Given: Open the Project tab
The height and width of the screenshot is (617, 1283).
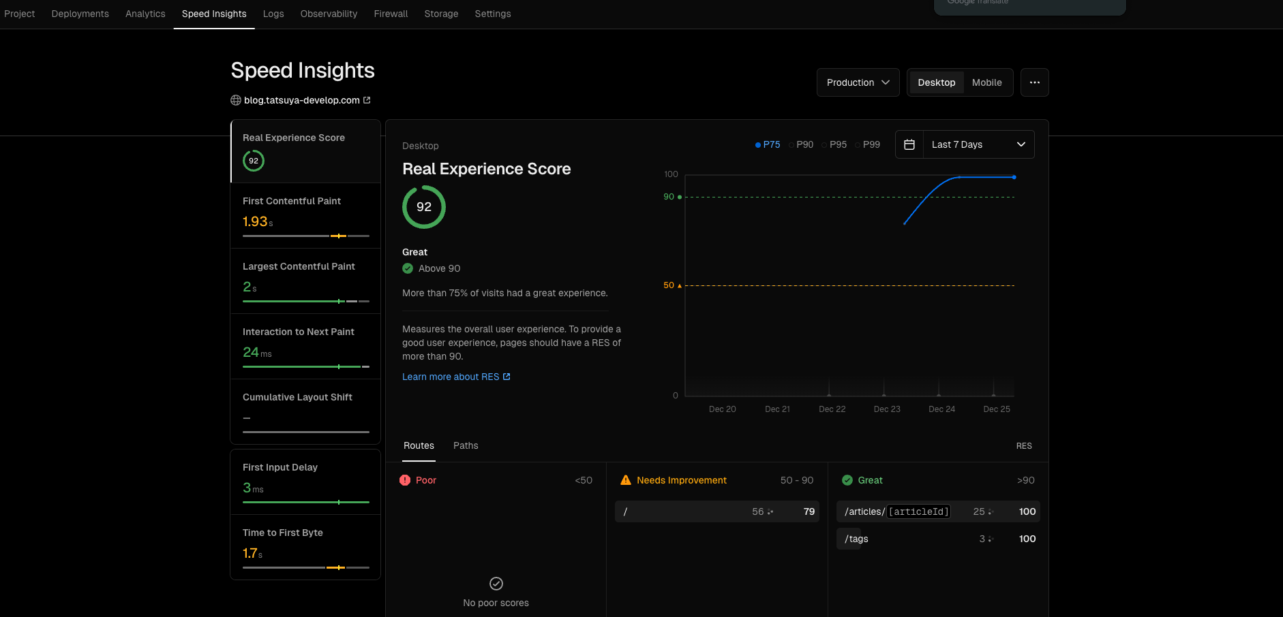Looking at the screenshot, I should (19, 14).
